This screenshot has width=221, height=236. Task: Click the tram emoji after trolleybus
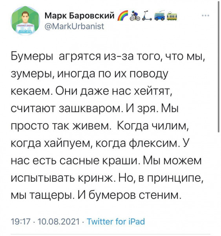(x=172, y=16)
